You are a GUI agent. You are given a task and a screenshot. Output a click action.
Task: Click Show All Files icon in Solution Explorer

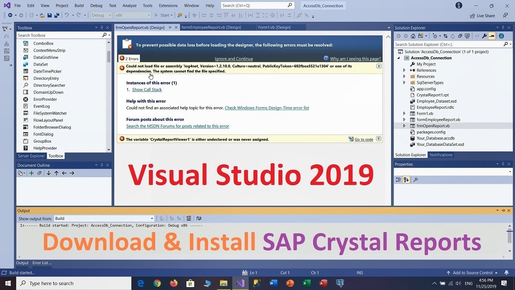tap(467, 36)
